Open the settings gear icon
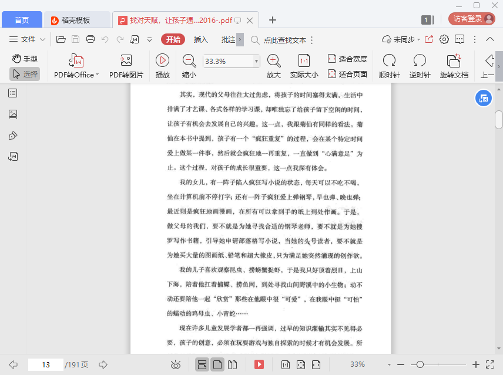Image resolution: width=503 pixels, height=375 pixels. click(x=444, y=39)
